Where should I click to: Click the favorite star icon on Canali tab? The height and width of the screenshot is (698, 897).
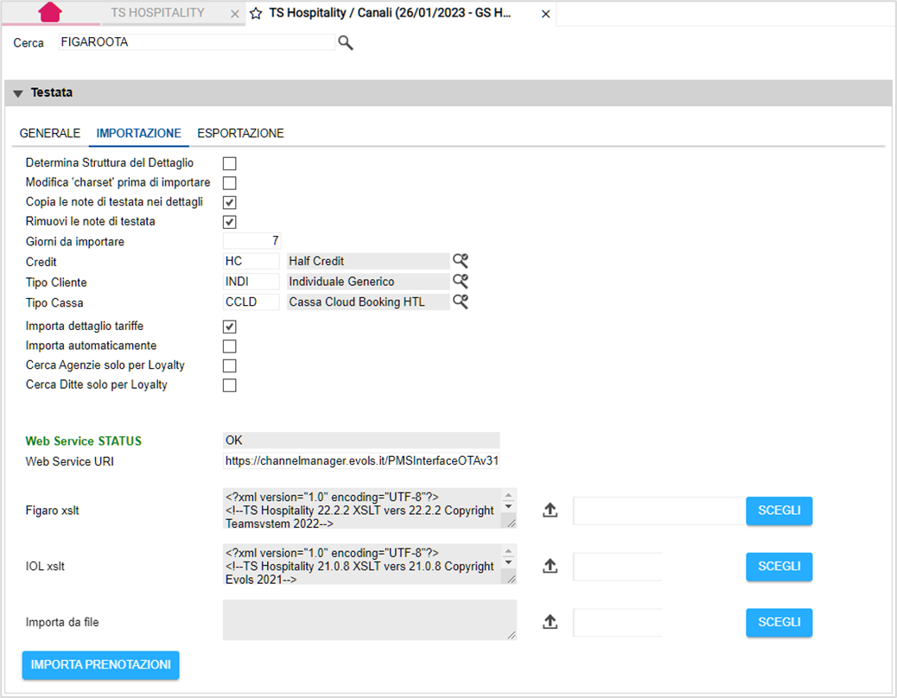[x=257, y=14]
